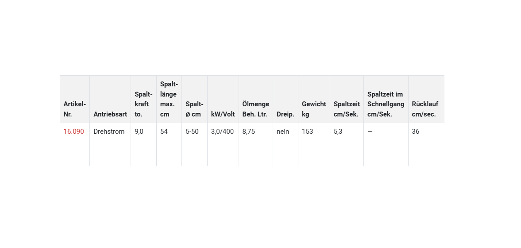521x248 pixels.
Task: Click the Rücklauf cm/sec. header
Action: 425,109
